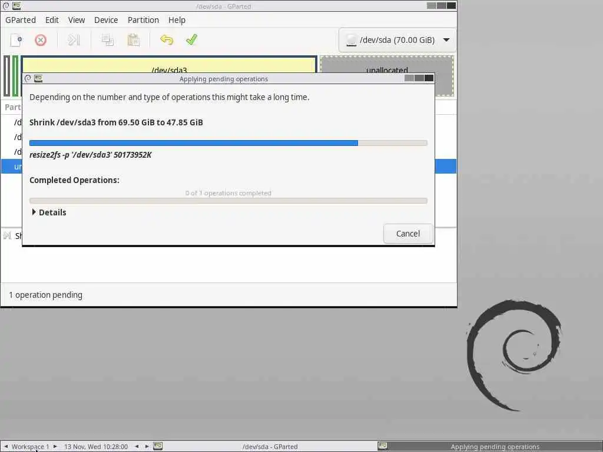The height and width of the screenshot is (452, 603).
Task: Click the app icon in GParted title bar
Action: pyautogui.click(x=16, y=6)
